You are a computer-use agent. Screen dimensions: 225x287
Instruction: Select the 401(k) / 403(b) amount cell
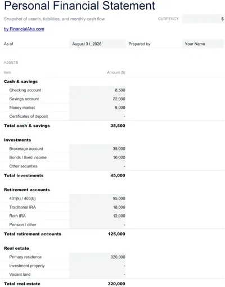click(97, 198)
